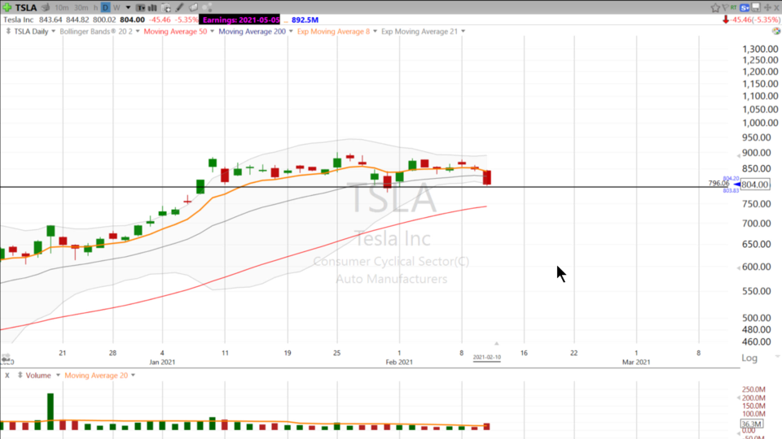
Task: Select the pencil drawing tool
Action: (180, 7)
